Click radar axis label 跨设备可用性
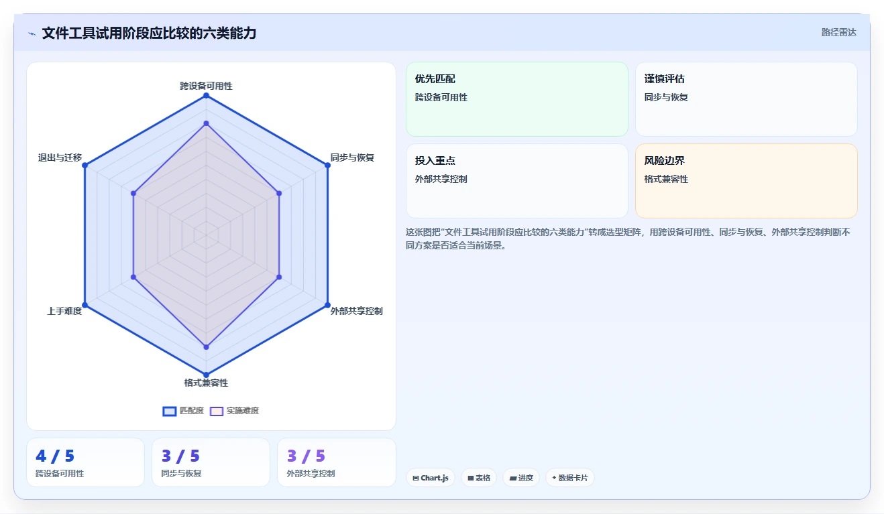 206,86
